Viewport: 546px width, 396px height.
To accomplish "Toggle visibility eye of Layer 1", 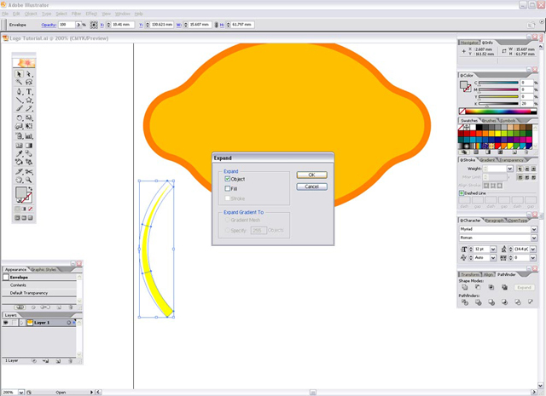I will (x=6, y=323).
